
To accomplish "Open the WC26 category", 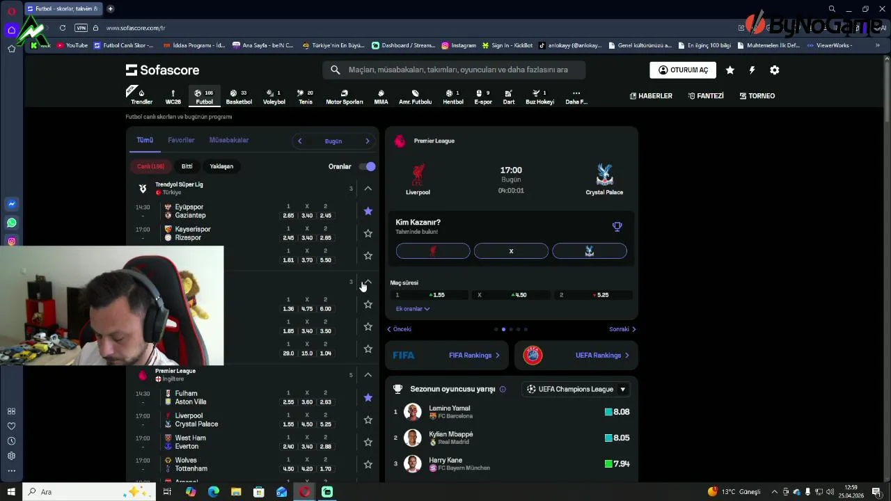I will pyautogui.click(x=173, y=97).
